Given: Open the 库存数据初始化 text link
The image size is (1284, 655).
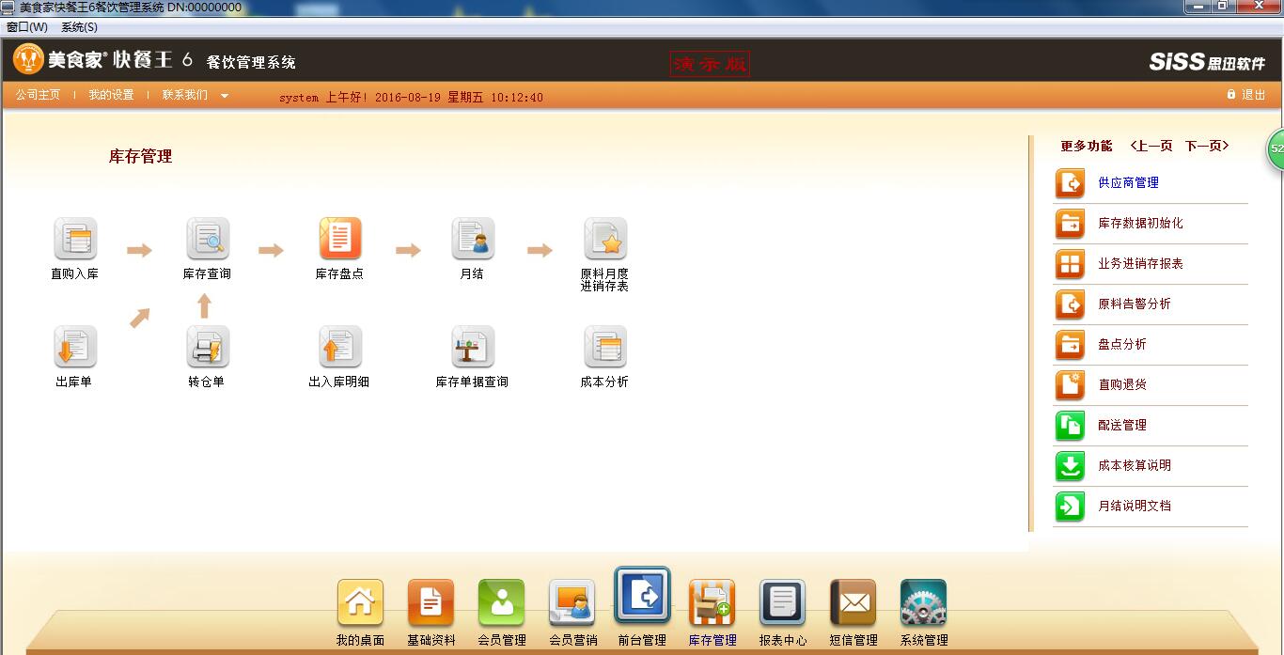Looking at the screenshot, I should click(1140, 224).
